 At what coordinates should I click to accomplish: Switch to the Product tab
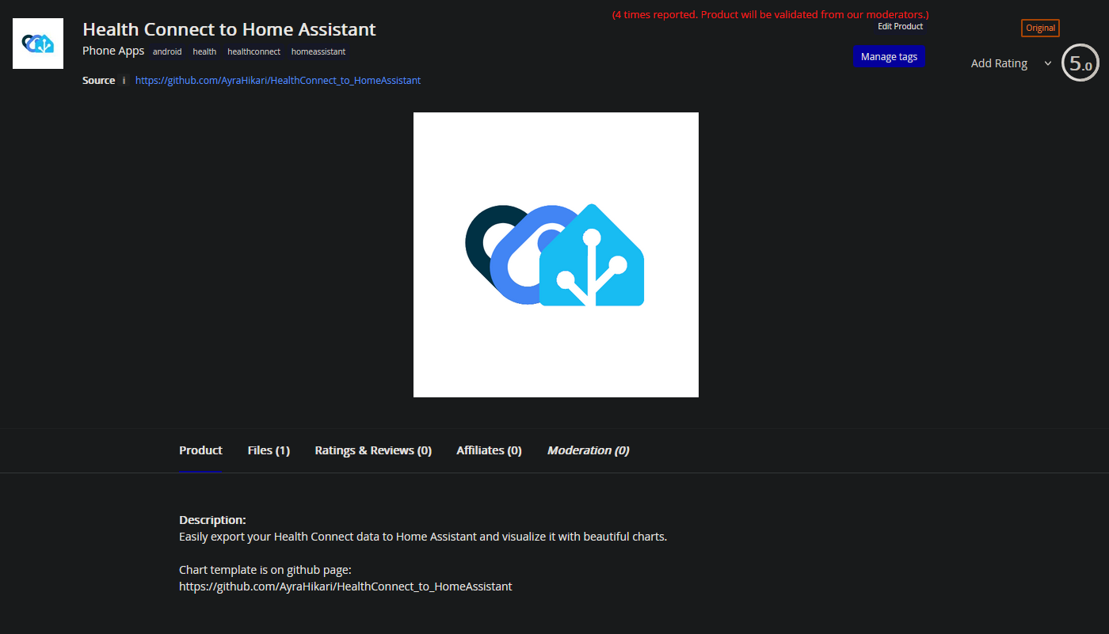200,450
